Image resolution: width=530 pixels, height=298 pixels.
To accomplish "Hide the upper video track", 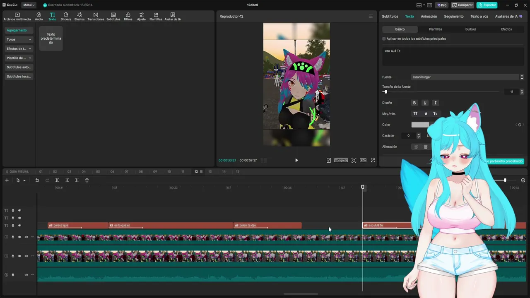I will (19, 237).
